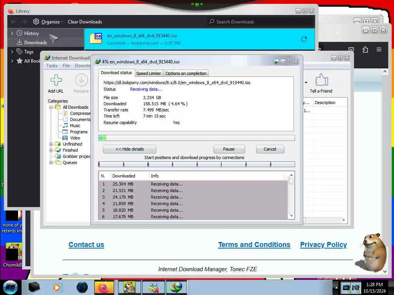
Task: Click Clear Downloads in Library
Action: coord(85,22)
